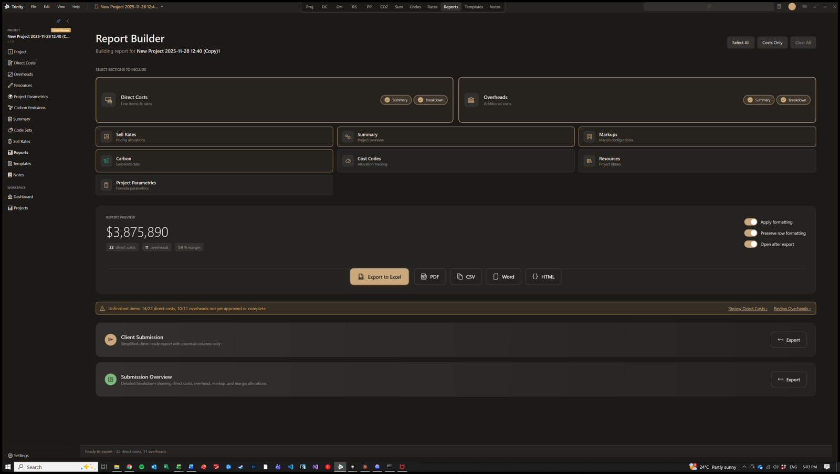
Task: Click the Carbon leaf icon
Action: (107, 161)
